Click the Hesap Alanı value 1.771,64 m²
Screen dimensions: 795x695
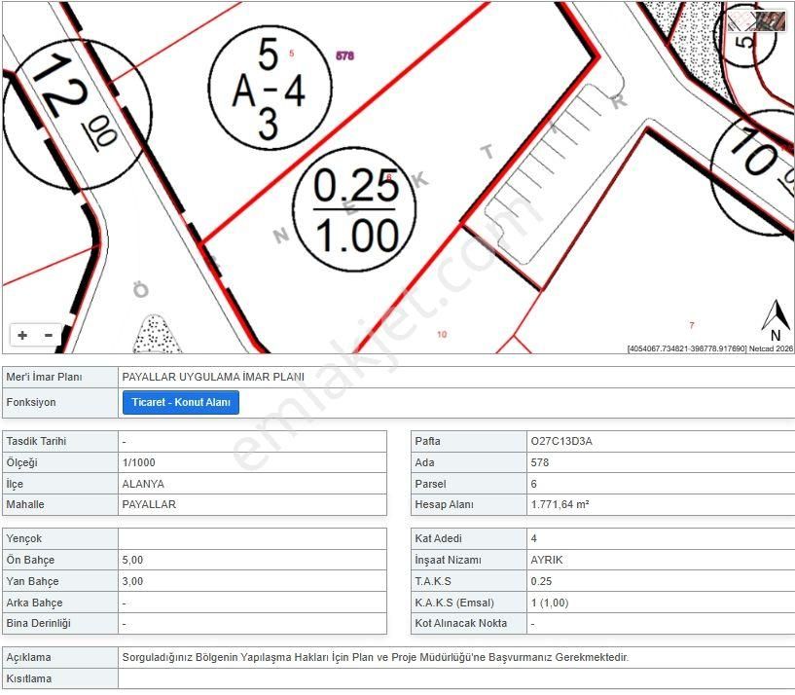point(560,505)
